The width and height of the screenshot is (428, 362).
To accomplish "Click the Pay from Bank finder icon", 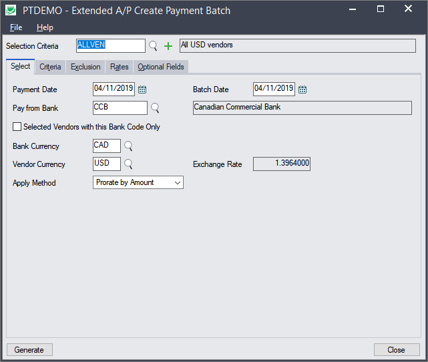I will (x=155, y=108).
